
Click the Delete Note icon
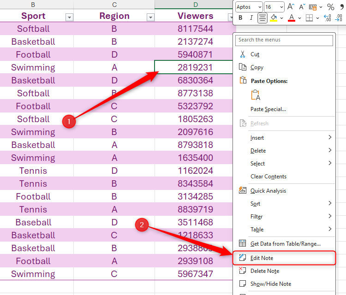tap(243, 271)
